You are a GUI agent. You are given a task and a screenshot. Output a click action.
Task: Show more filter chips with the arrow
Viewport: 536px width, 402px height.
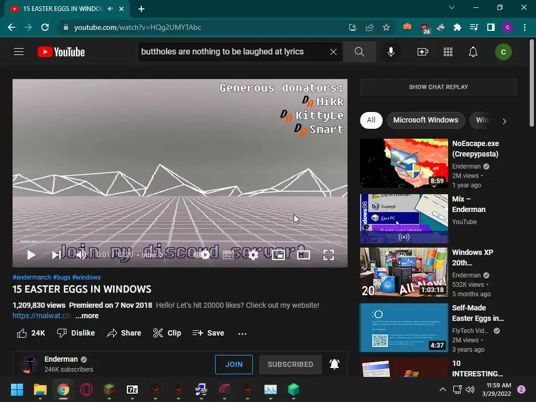(504, 121)
